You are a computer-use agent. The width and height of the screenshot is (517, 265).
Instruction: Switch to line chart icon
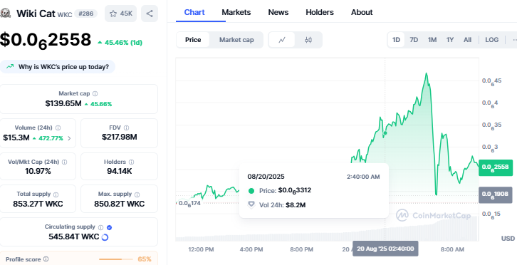pos(282,40)
